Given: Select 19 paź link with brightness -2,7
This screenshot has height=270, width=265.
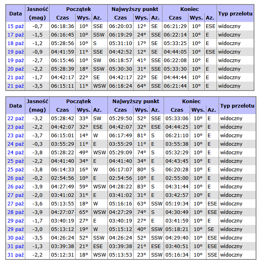Looking at the screenshot, I should click(15, 60).
